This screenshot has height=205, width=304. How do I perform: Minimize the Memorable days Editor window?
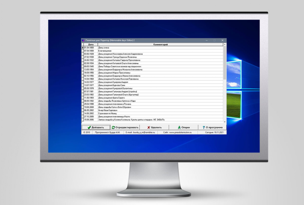click(207, 40)
